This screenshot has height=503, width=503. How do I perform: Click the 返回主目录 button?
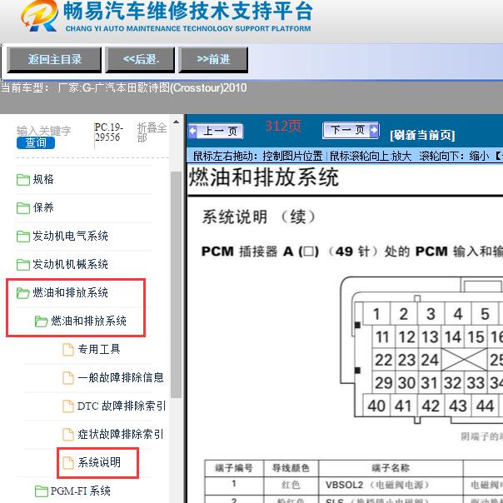click(x=54, y=59)
